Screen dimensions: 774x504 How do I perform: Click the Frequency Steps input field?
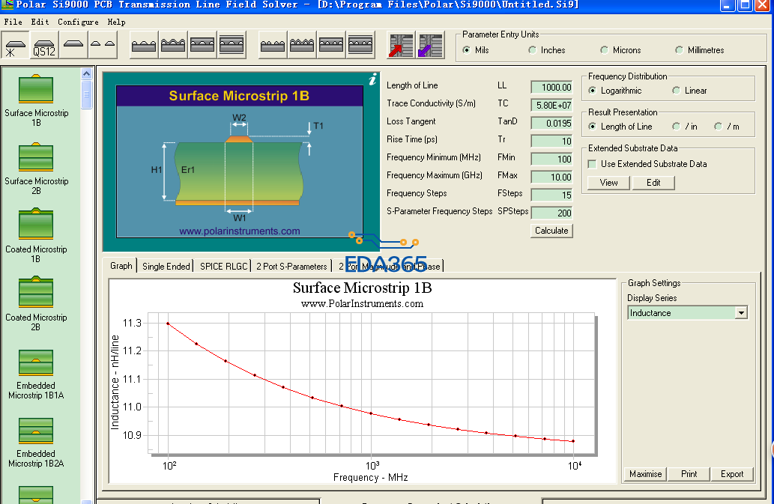[x=551, y=195]
